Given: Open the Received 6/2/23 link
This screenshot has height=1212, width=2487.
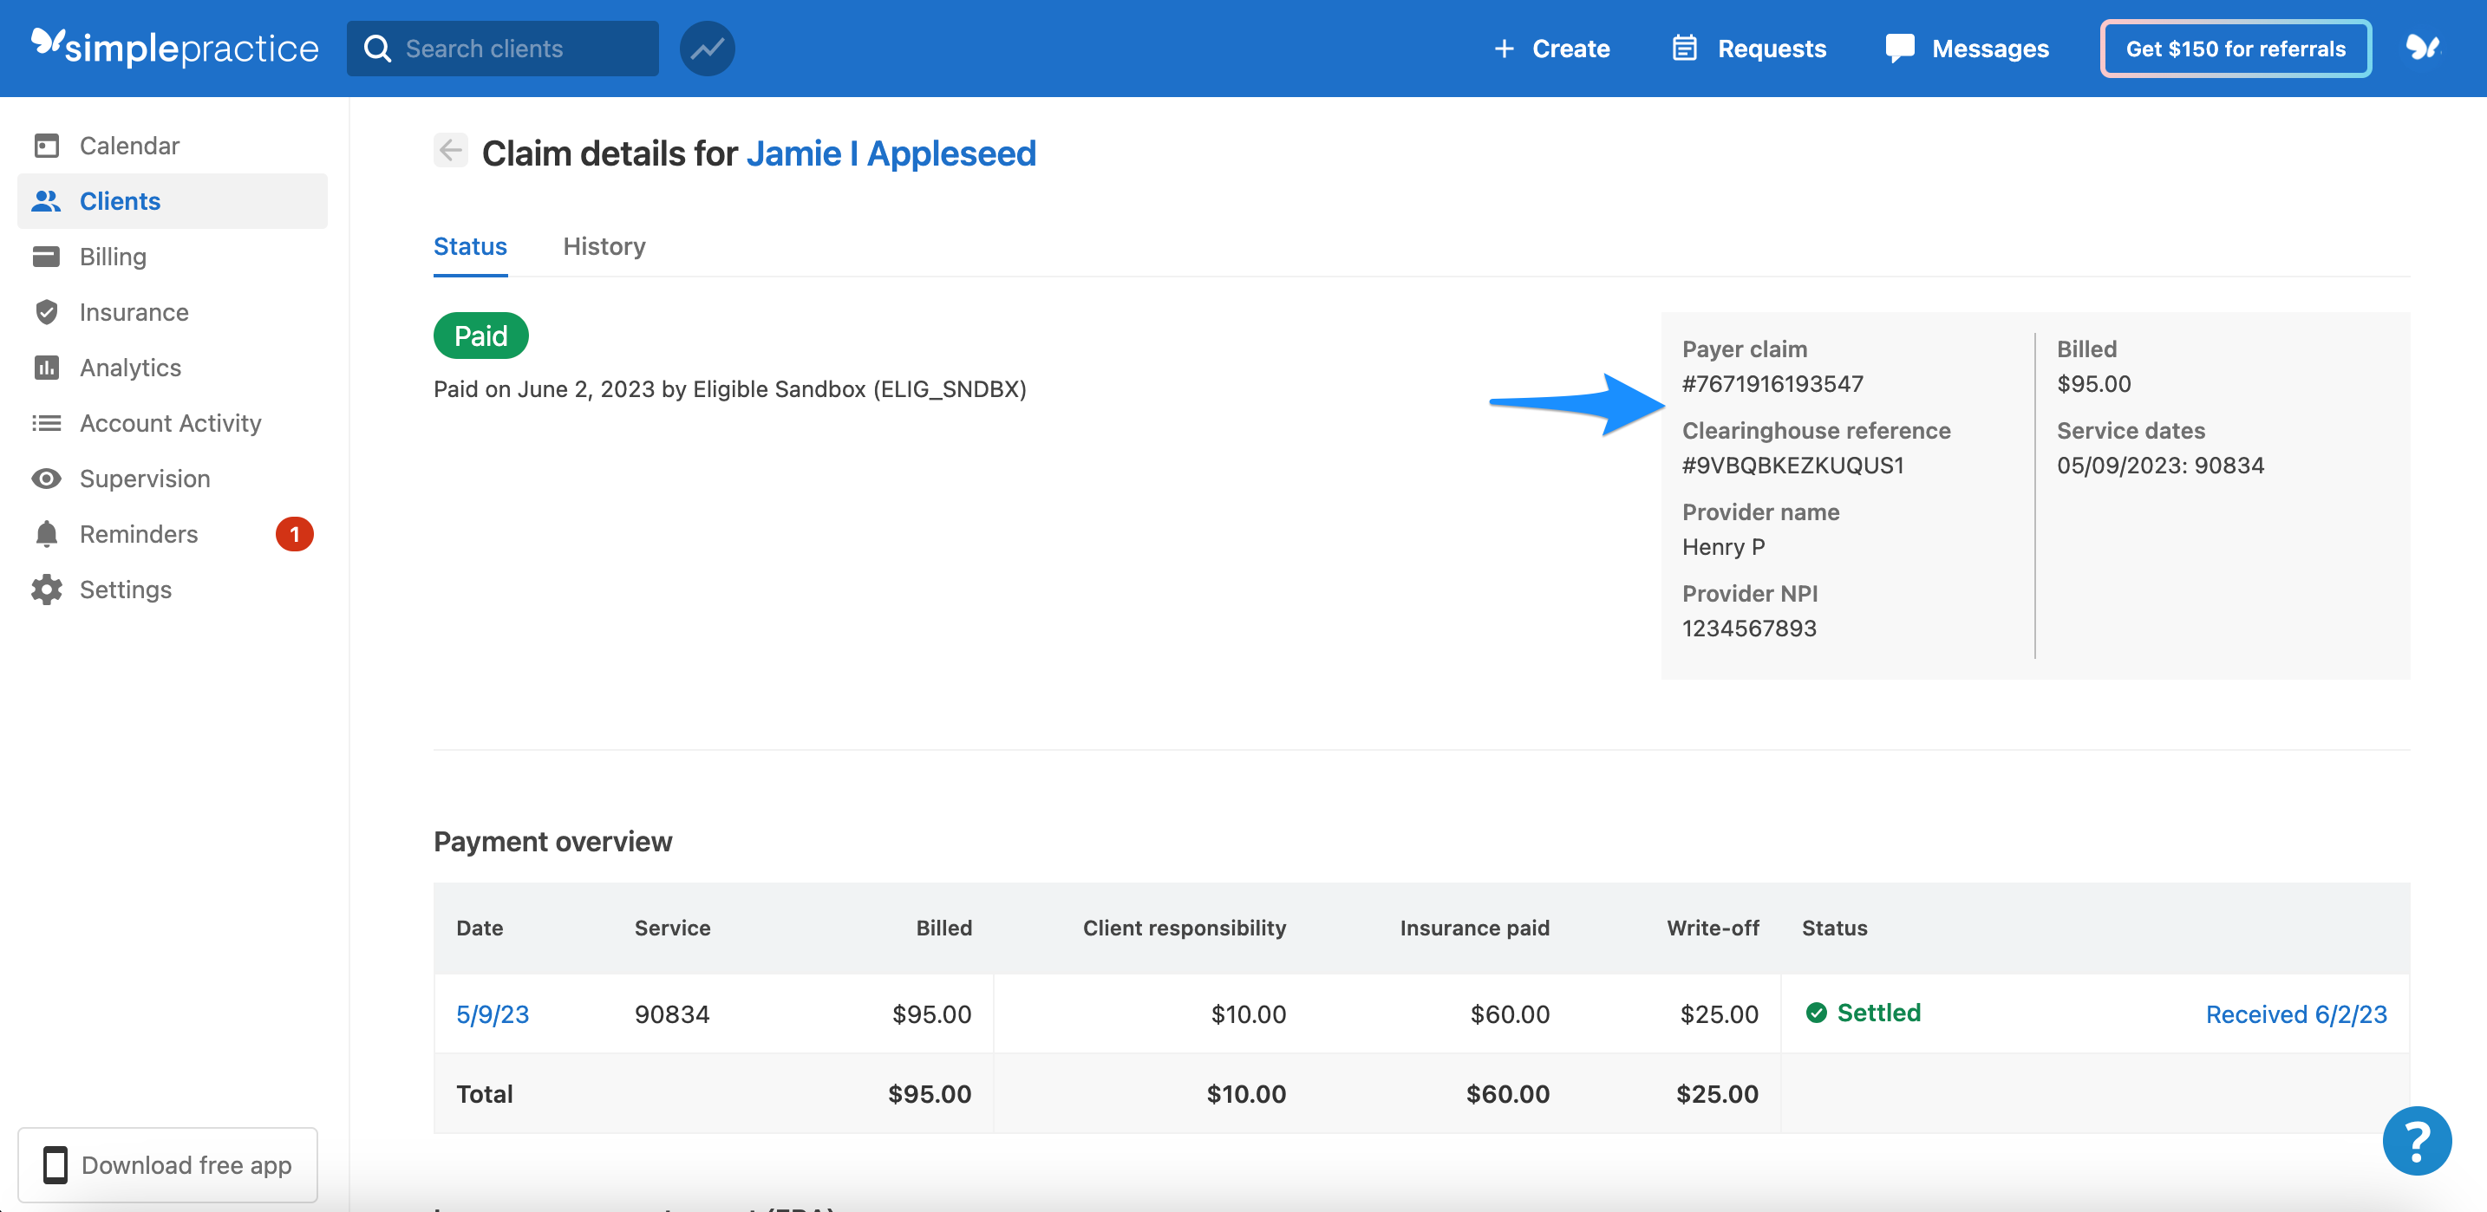Looking at the screenshot, I should [x=2296, y=1014].
